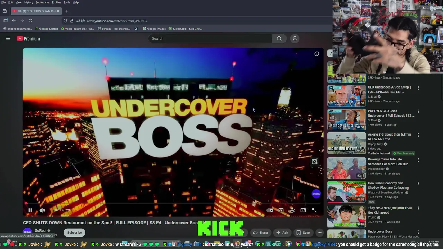Open Stream - Kick Dashboard bookmark
This screenshot has width=443, height=249.
coord(114,29)
